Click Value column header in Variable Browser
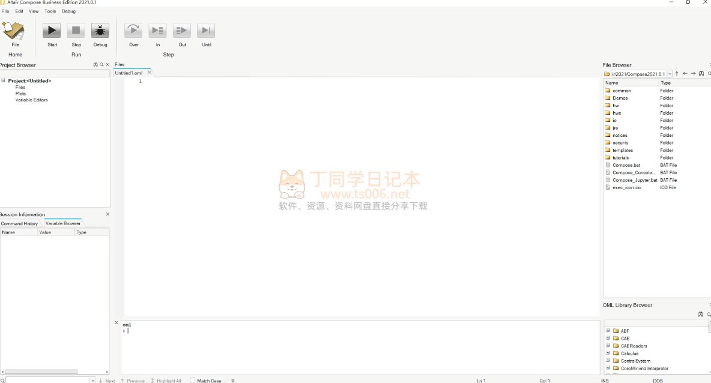711x383 pixels. 56,232
